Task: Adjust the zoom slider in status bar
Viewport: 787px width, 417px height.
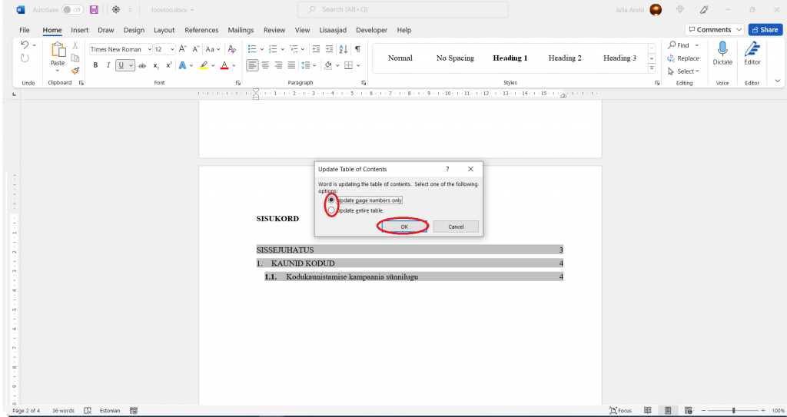Action: coord(733,411)
